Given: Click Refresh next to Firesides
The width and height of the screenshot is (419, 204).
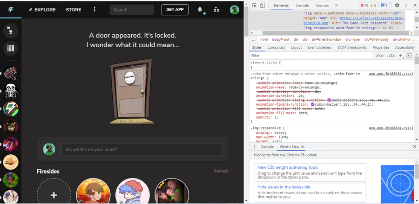Looking at the screenshot, I should click(221, 171).
